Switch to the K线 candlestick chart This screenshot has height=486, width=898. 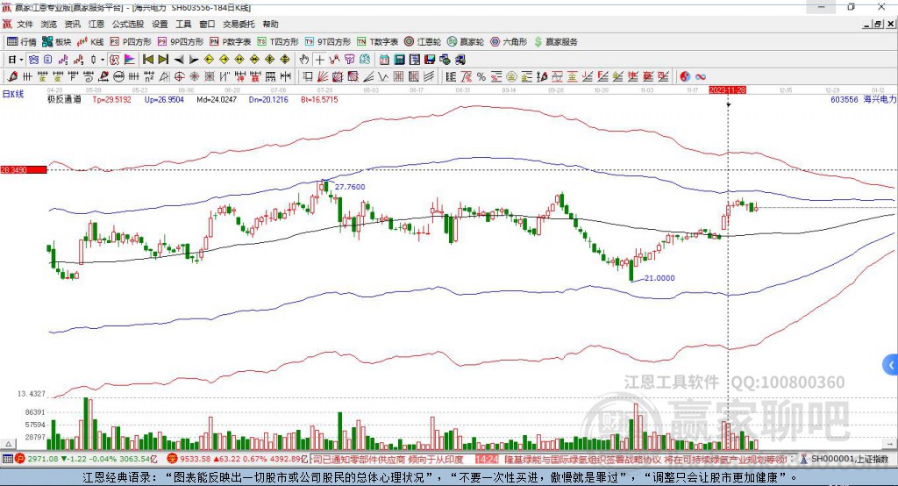tap(90, 42)
